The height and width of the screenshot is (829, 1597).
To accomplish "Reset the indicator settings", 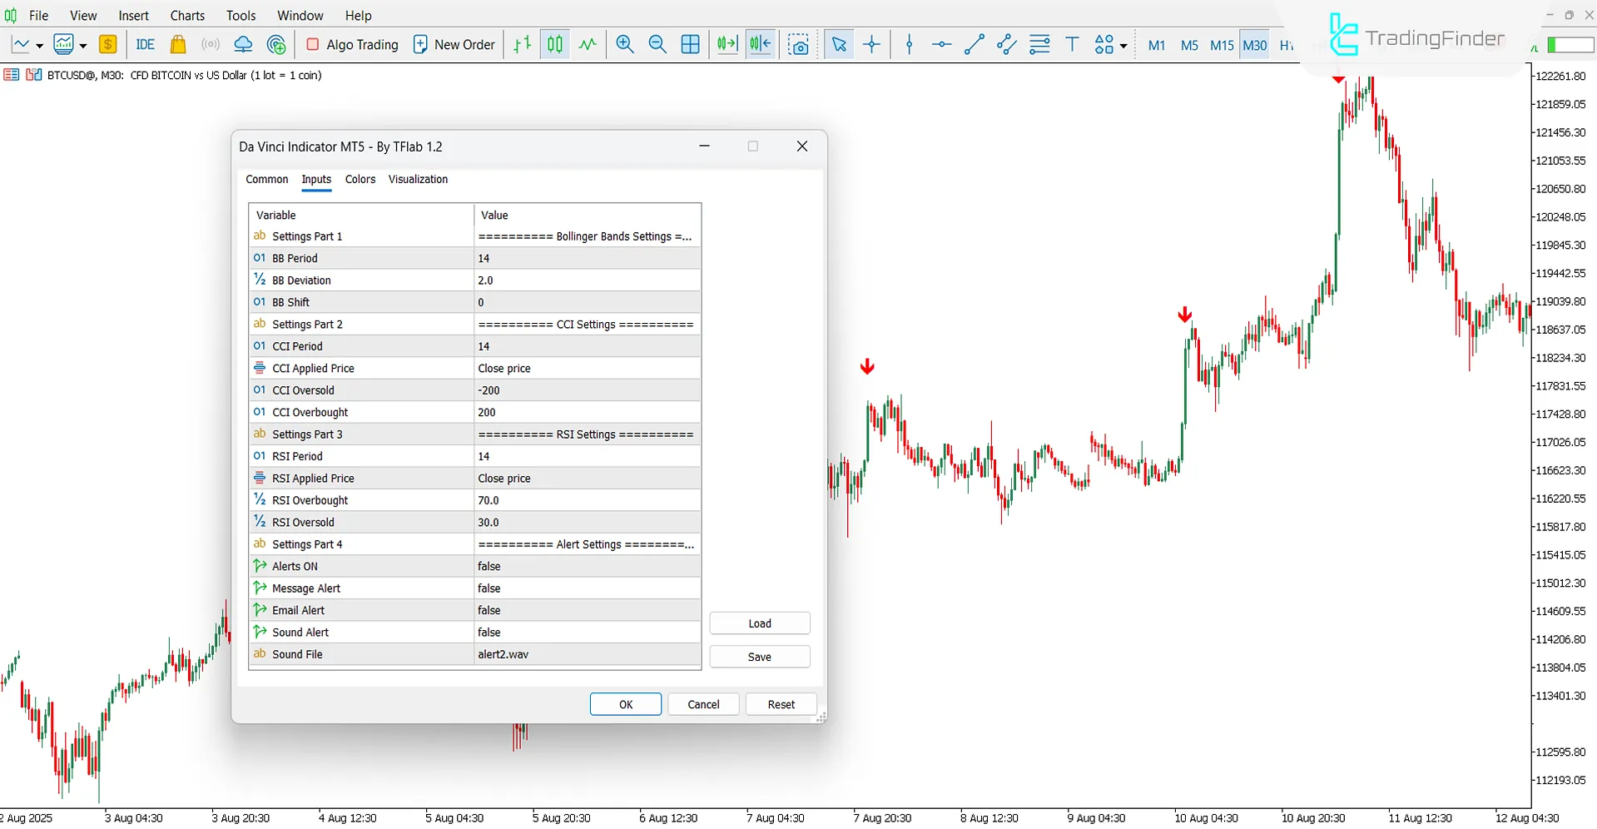I will 781,703.
